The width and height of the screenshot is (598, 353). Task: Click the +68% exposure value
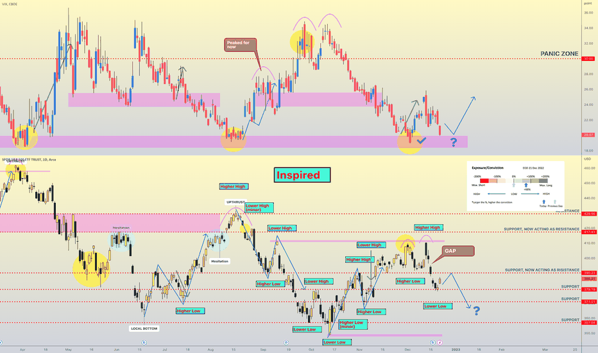527,189
